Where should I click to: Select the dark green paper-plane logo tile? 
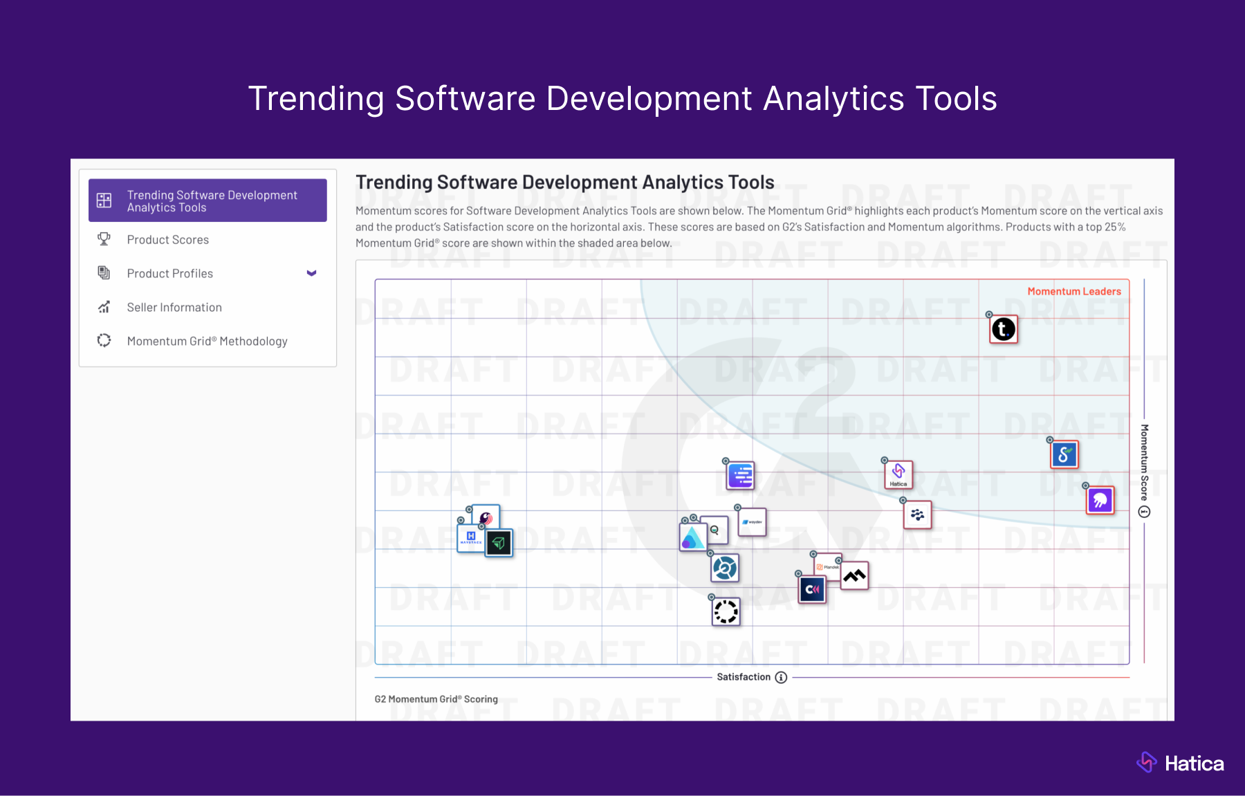499,544
